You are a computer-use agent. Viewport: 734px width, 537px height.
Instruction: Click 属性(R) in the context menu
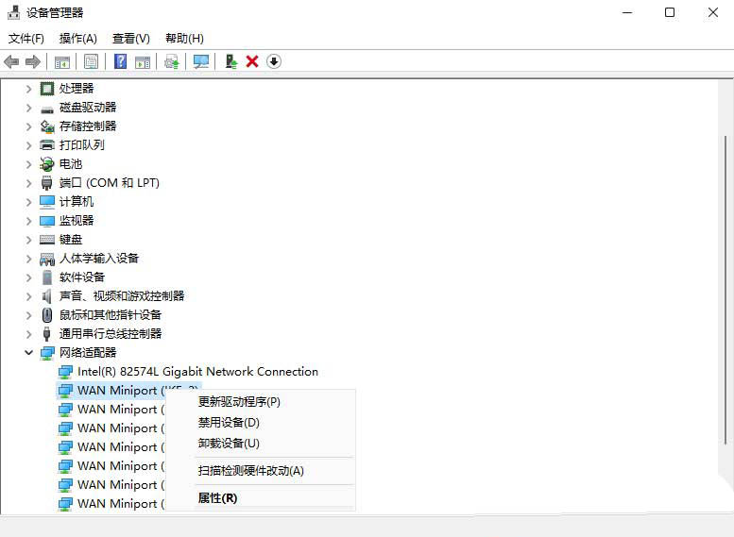pos(217,498)
